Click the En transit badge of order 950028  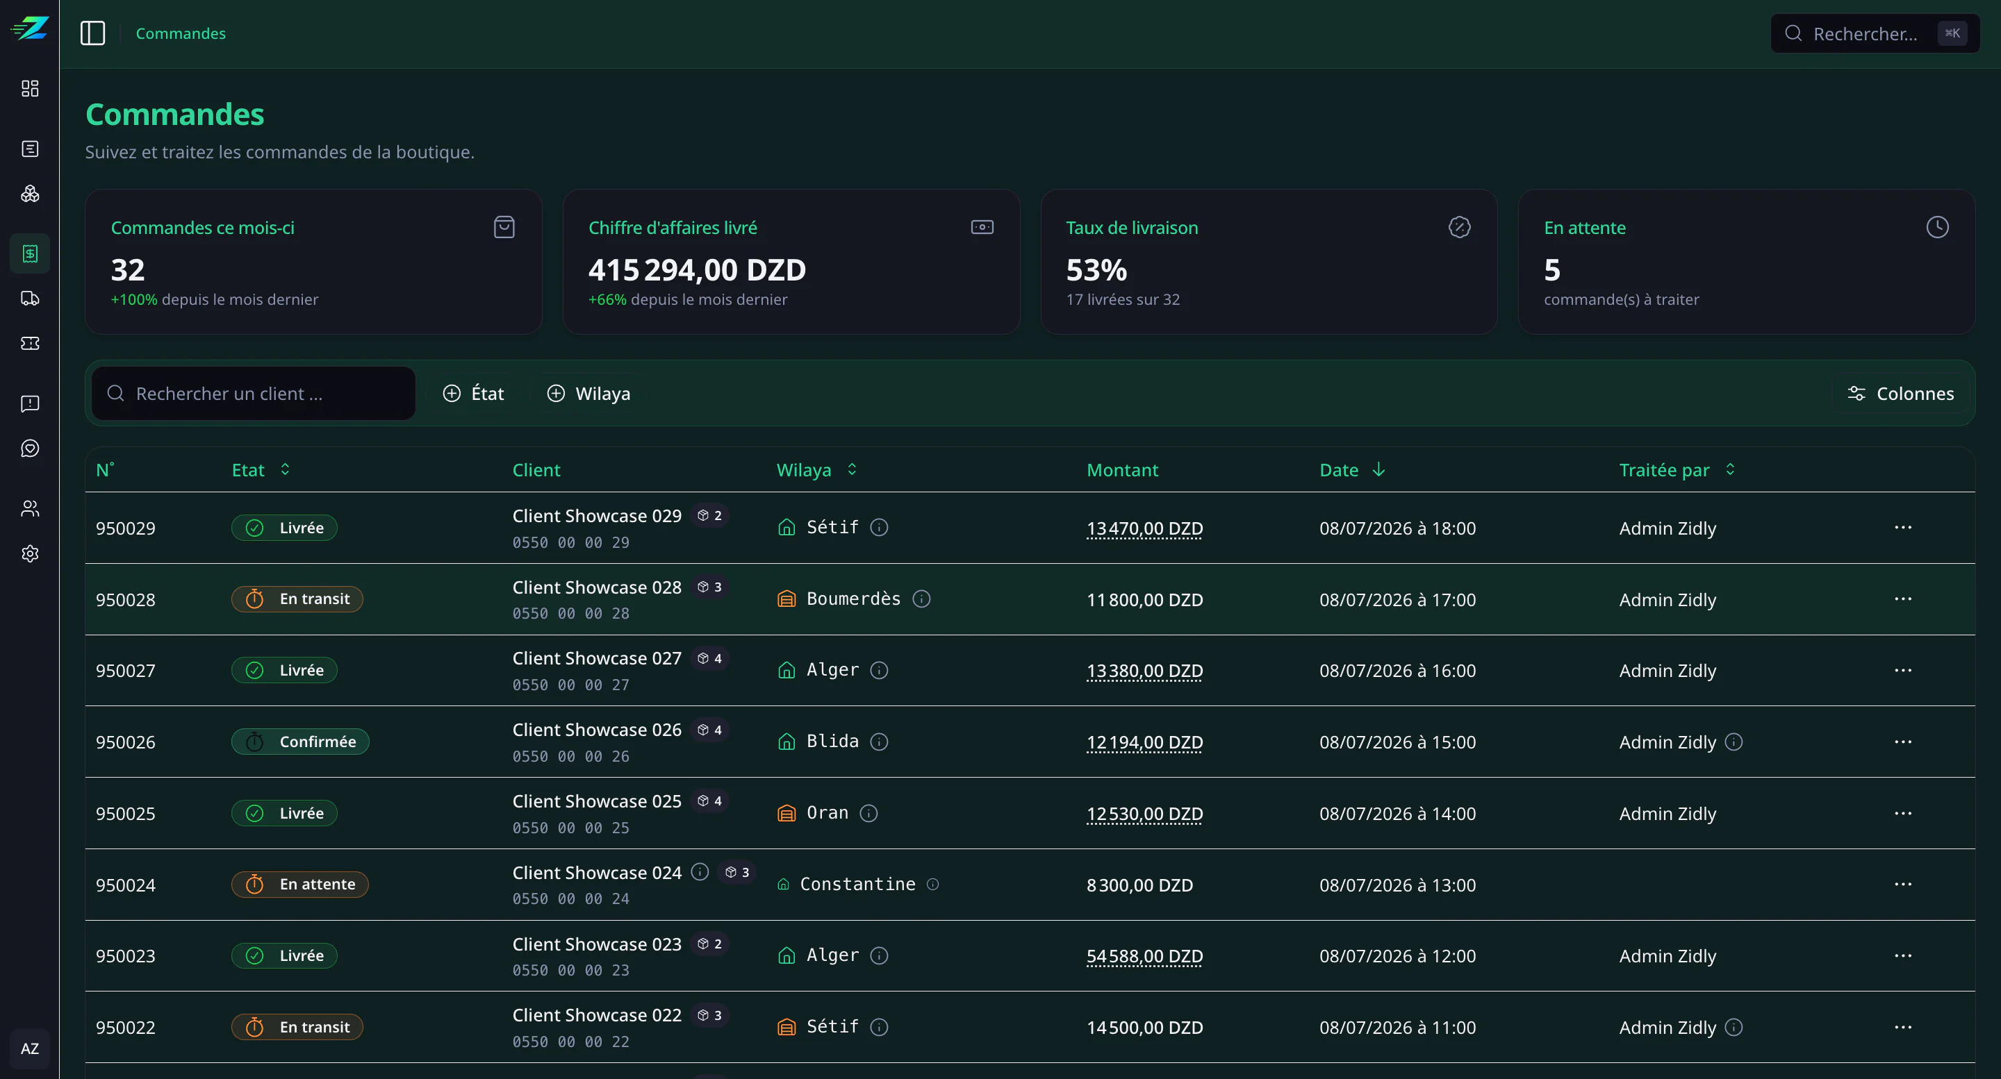tap(297, 599)
